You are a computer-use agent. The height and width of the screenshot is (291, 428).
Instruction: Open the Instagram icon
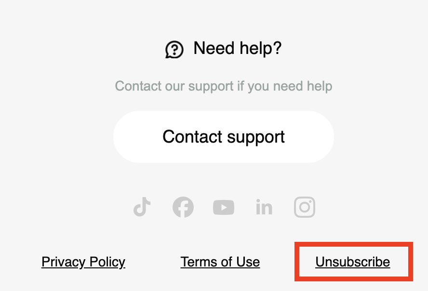[305, 207]
